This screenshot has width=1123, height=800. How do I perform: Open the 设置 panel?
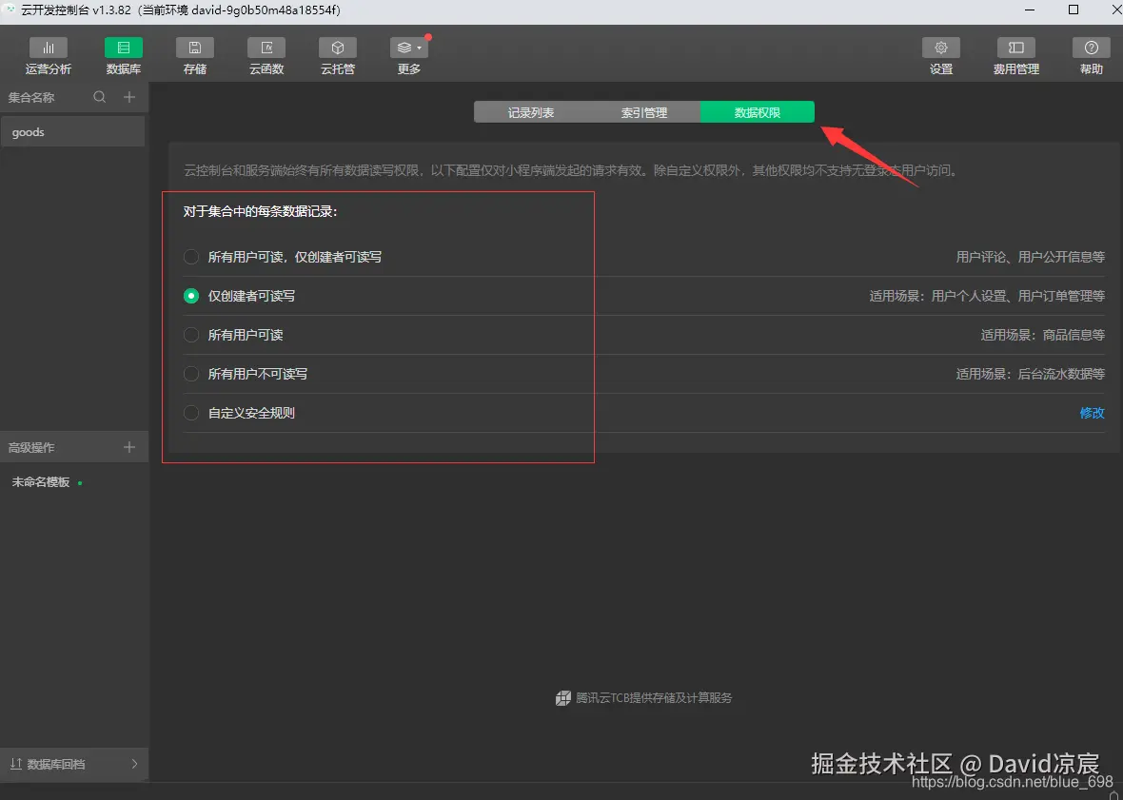pyautogui.click(x=940, y=55)
